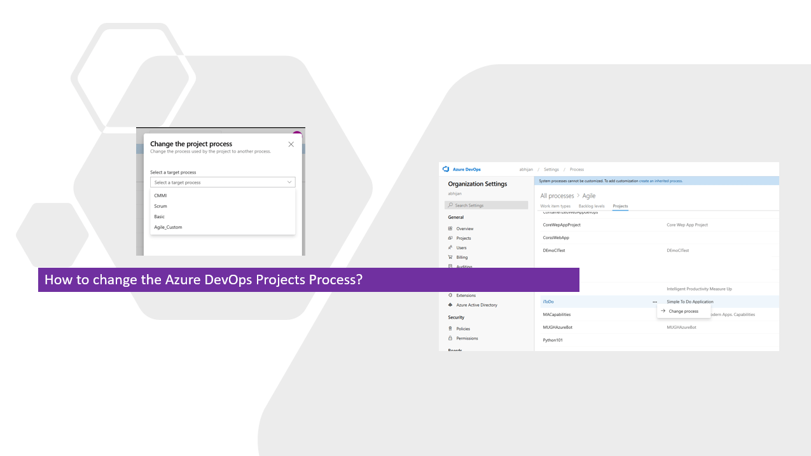Open Overview in Organization Settings
Image resolution: width=811 pixels, height=456 pixels.
coord(465,228)
